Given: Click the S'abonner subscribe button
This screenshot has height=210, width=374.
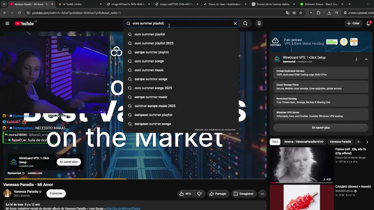Looking at the screenshot, I should 56,193.
